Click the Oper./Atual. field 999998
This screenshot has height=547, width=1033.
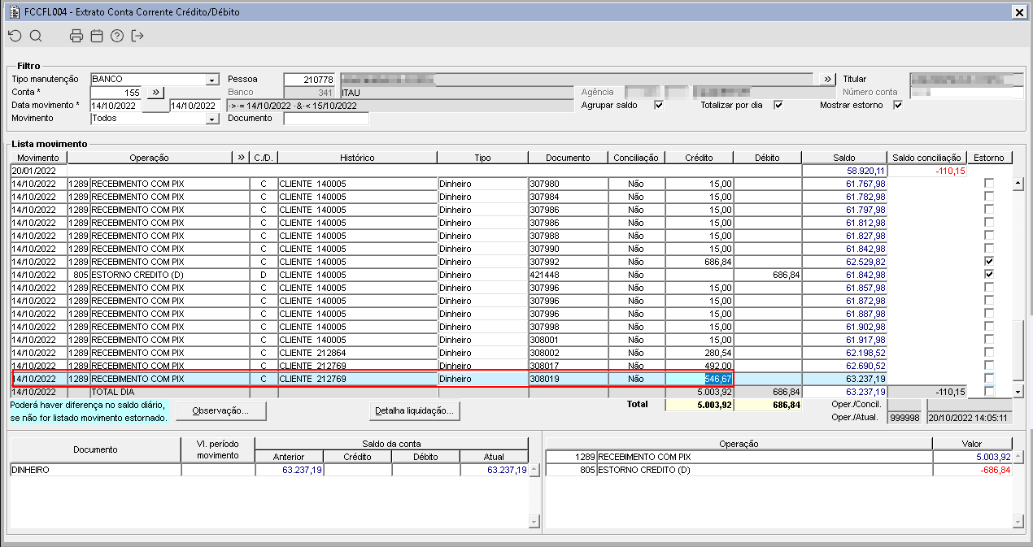tap(904, 418)
